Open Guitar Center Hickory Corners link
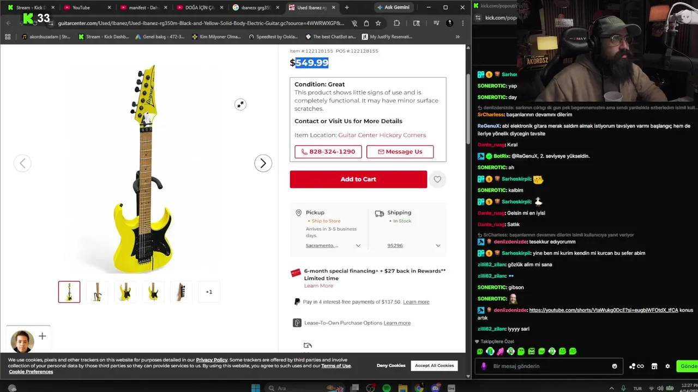 pyautogui.click(x=382, y=135)
